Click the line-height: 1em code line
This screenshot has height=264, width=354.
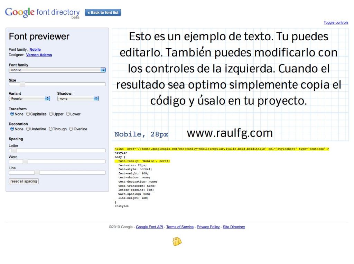[x=133, y=198]
